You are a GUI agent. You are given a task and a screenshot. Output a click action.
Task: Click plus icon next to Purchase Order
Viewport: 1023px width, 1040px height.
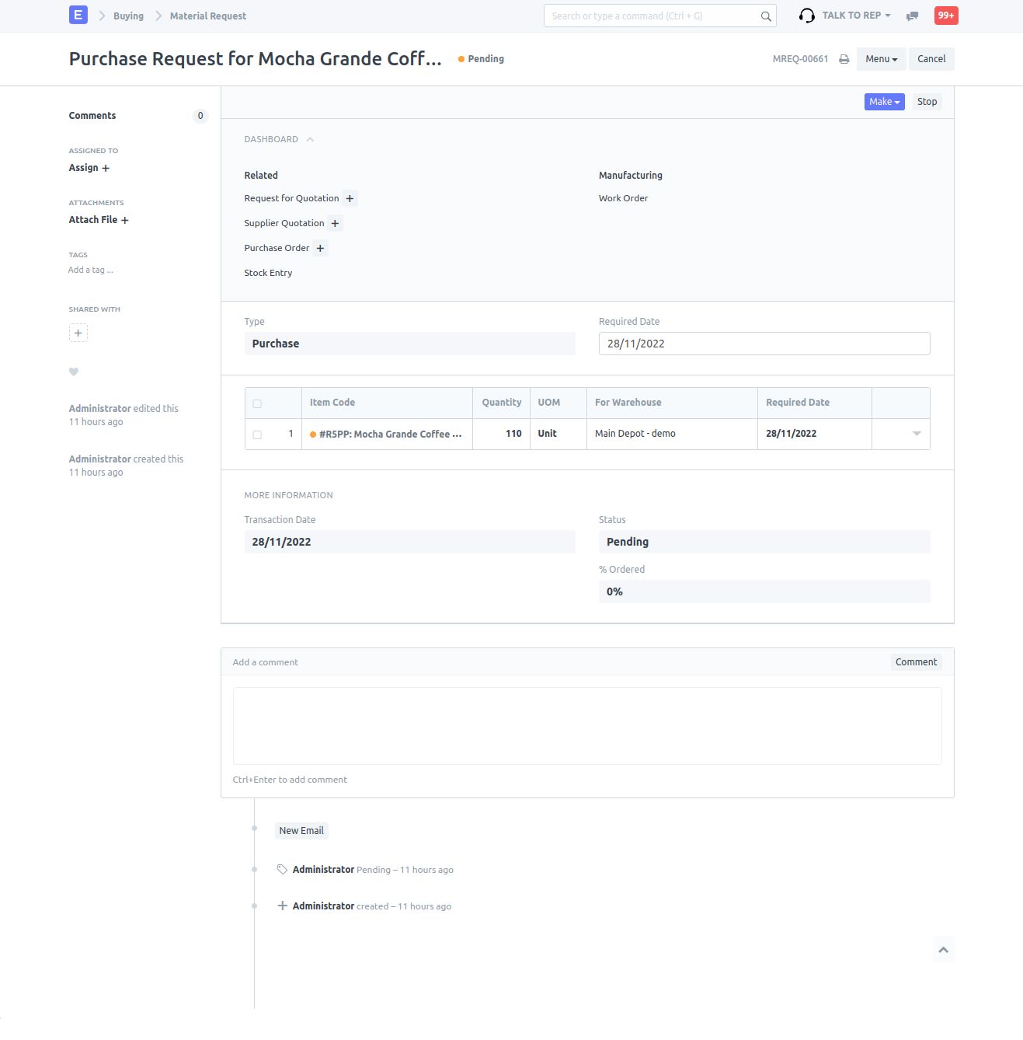320,249
